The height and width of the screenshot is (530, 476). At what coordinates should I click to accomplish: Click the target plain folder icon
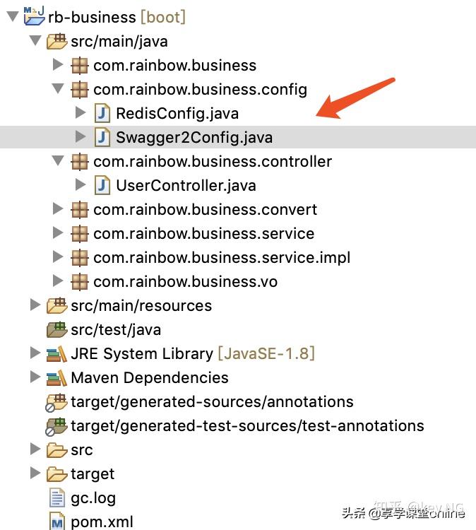56,474
